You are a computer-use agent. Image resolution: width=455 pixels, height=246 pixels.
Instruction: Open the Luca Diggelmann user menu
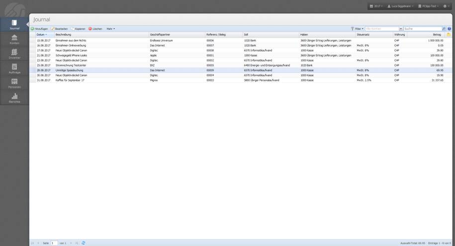[400, 6]
